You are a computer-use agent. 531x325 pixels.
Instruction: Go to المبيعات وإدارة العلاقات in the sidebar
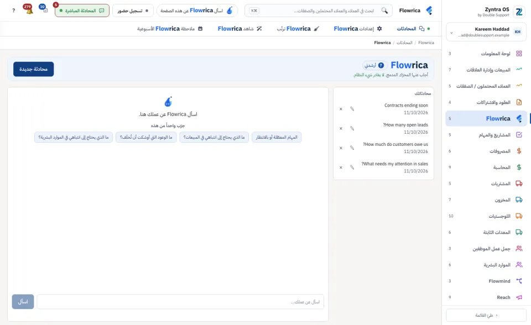[486, 70]
